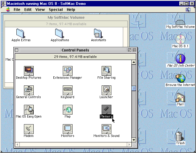This screenshot has width=196, height=153.
Task: Click the horizontal scrollbar left arrow
Action: [17, 145]
